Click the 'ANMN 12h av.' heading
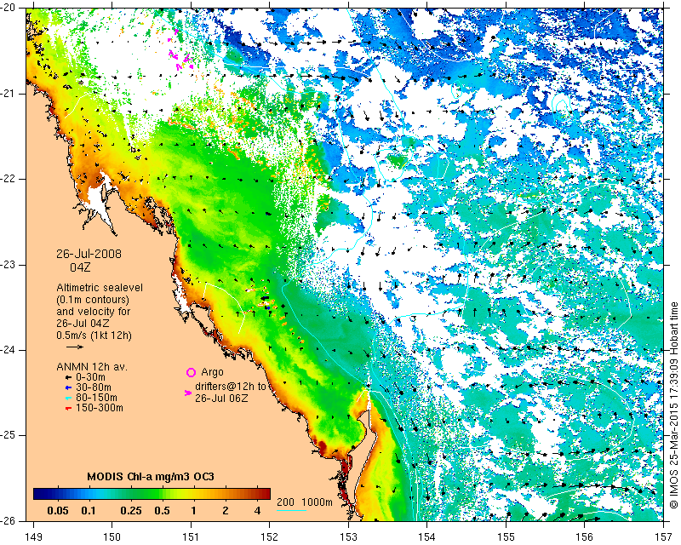The width and height of the screenshot is (681, 545). tap(92, 367)
